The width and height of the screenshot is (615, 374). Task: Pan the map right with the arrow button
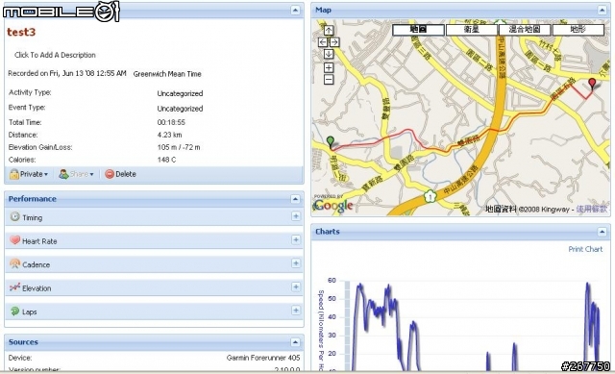tap(334, 42)
